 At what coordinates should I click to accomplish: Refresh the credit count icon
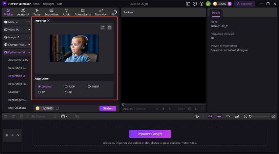(57, 108)
